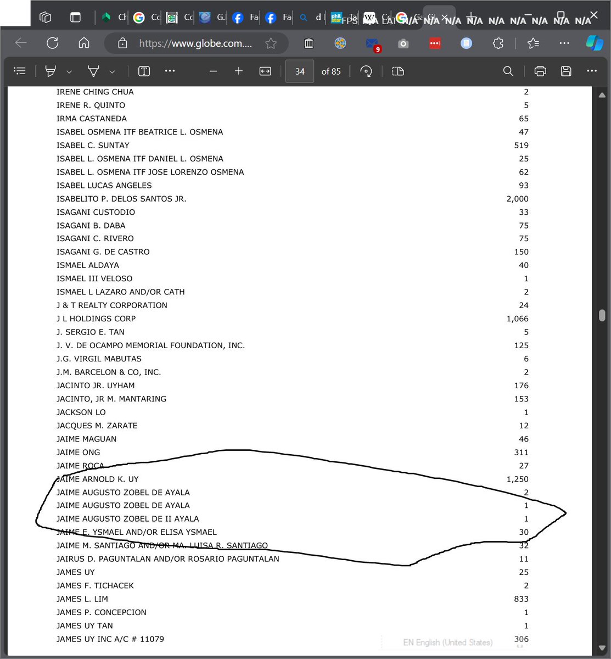Viewport: 611px width, 659px height.
Task: Click the globe.com address bar
Action: [195, 43]
